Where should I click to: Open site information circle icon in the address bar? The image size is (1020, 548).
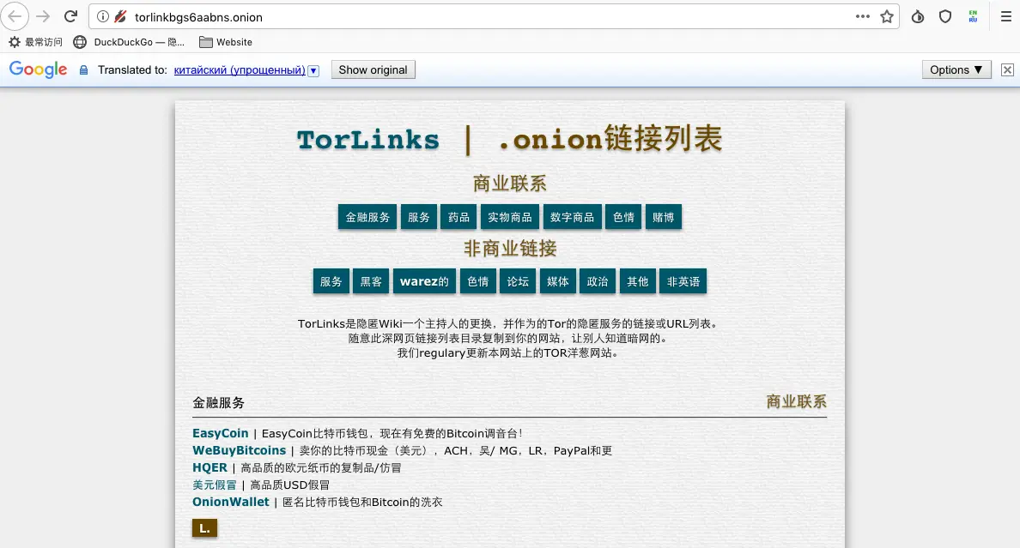point(103,17)
